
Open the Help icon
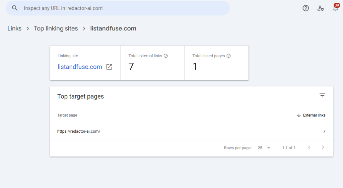305,8
